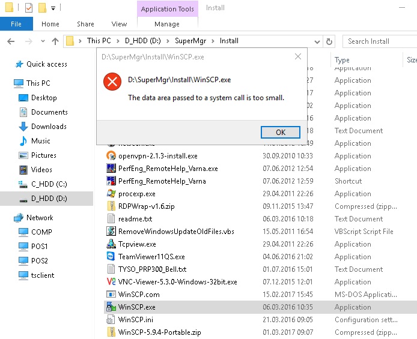Select the TeamViewer11QS.exe file icon
This screenshot has height=339, width=417.
pos(111,257)
